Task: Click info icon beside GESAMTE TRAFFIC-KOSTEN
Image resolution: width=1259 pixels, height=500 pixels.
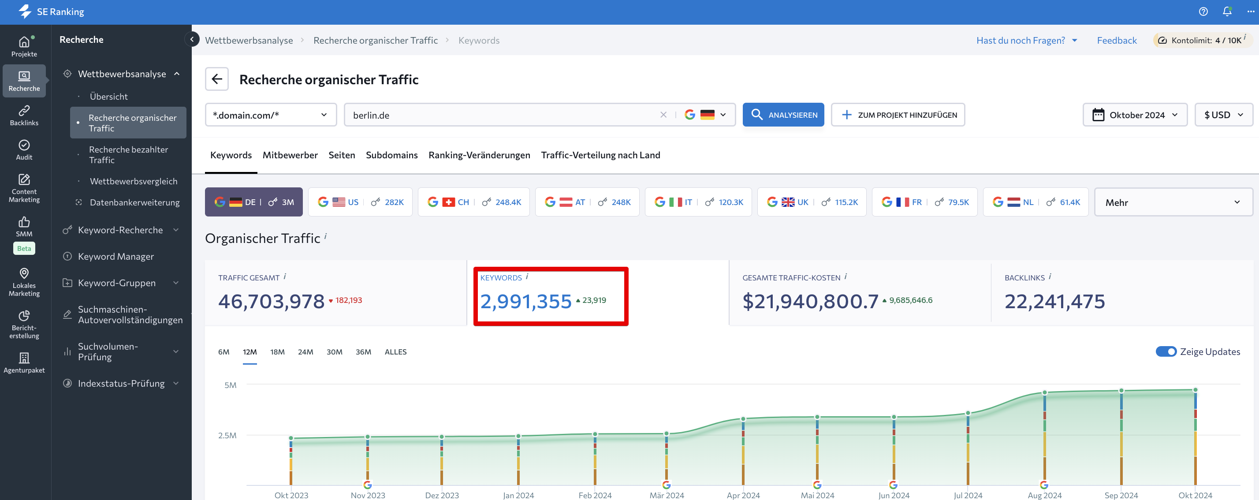Action: (x=846, y=276)
